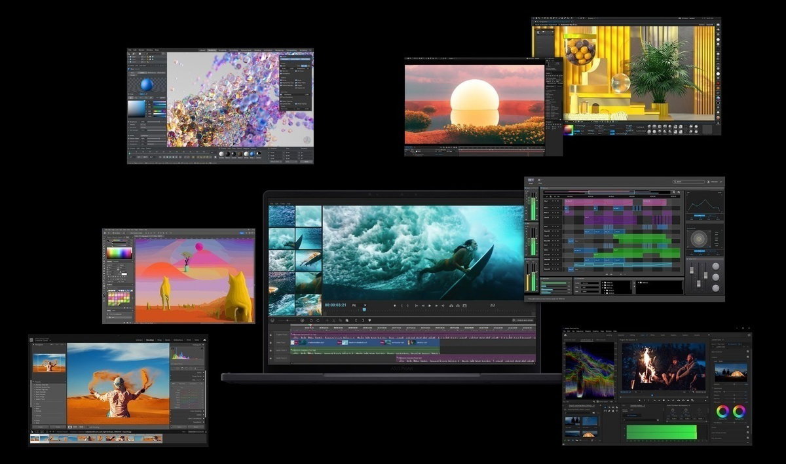
Task: Click the left color wheel in Premiere Lumetri
Action: pyautogui.click(x=722, y=412)
